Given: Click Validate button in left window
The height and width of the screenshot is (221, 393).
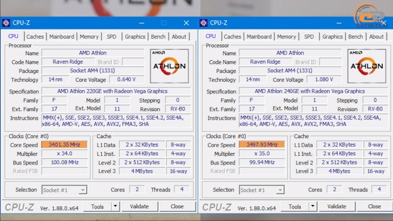Looking at the screenshot, I should click(139, 206).
